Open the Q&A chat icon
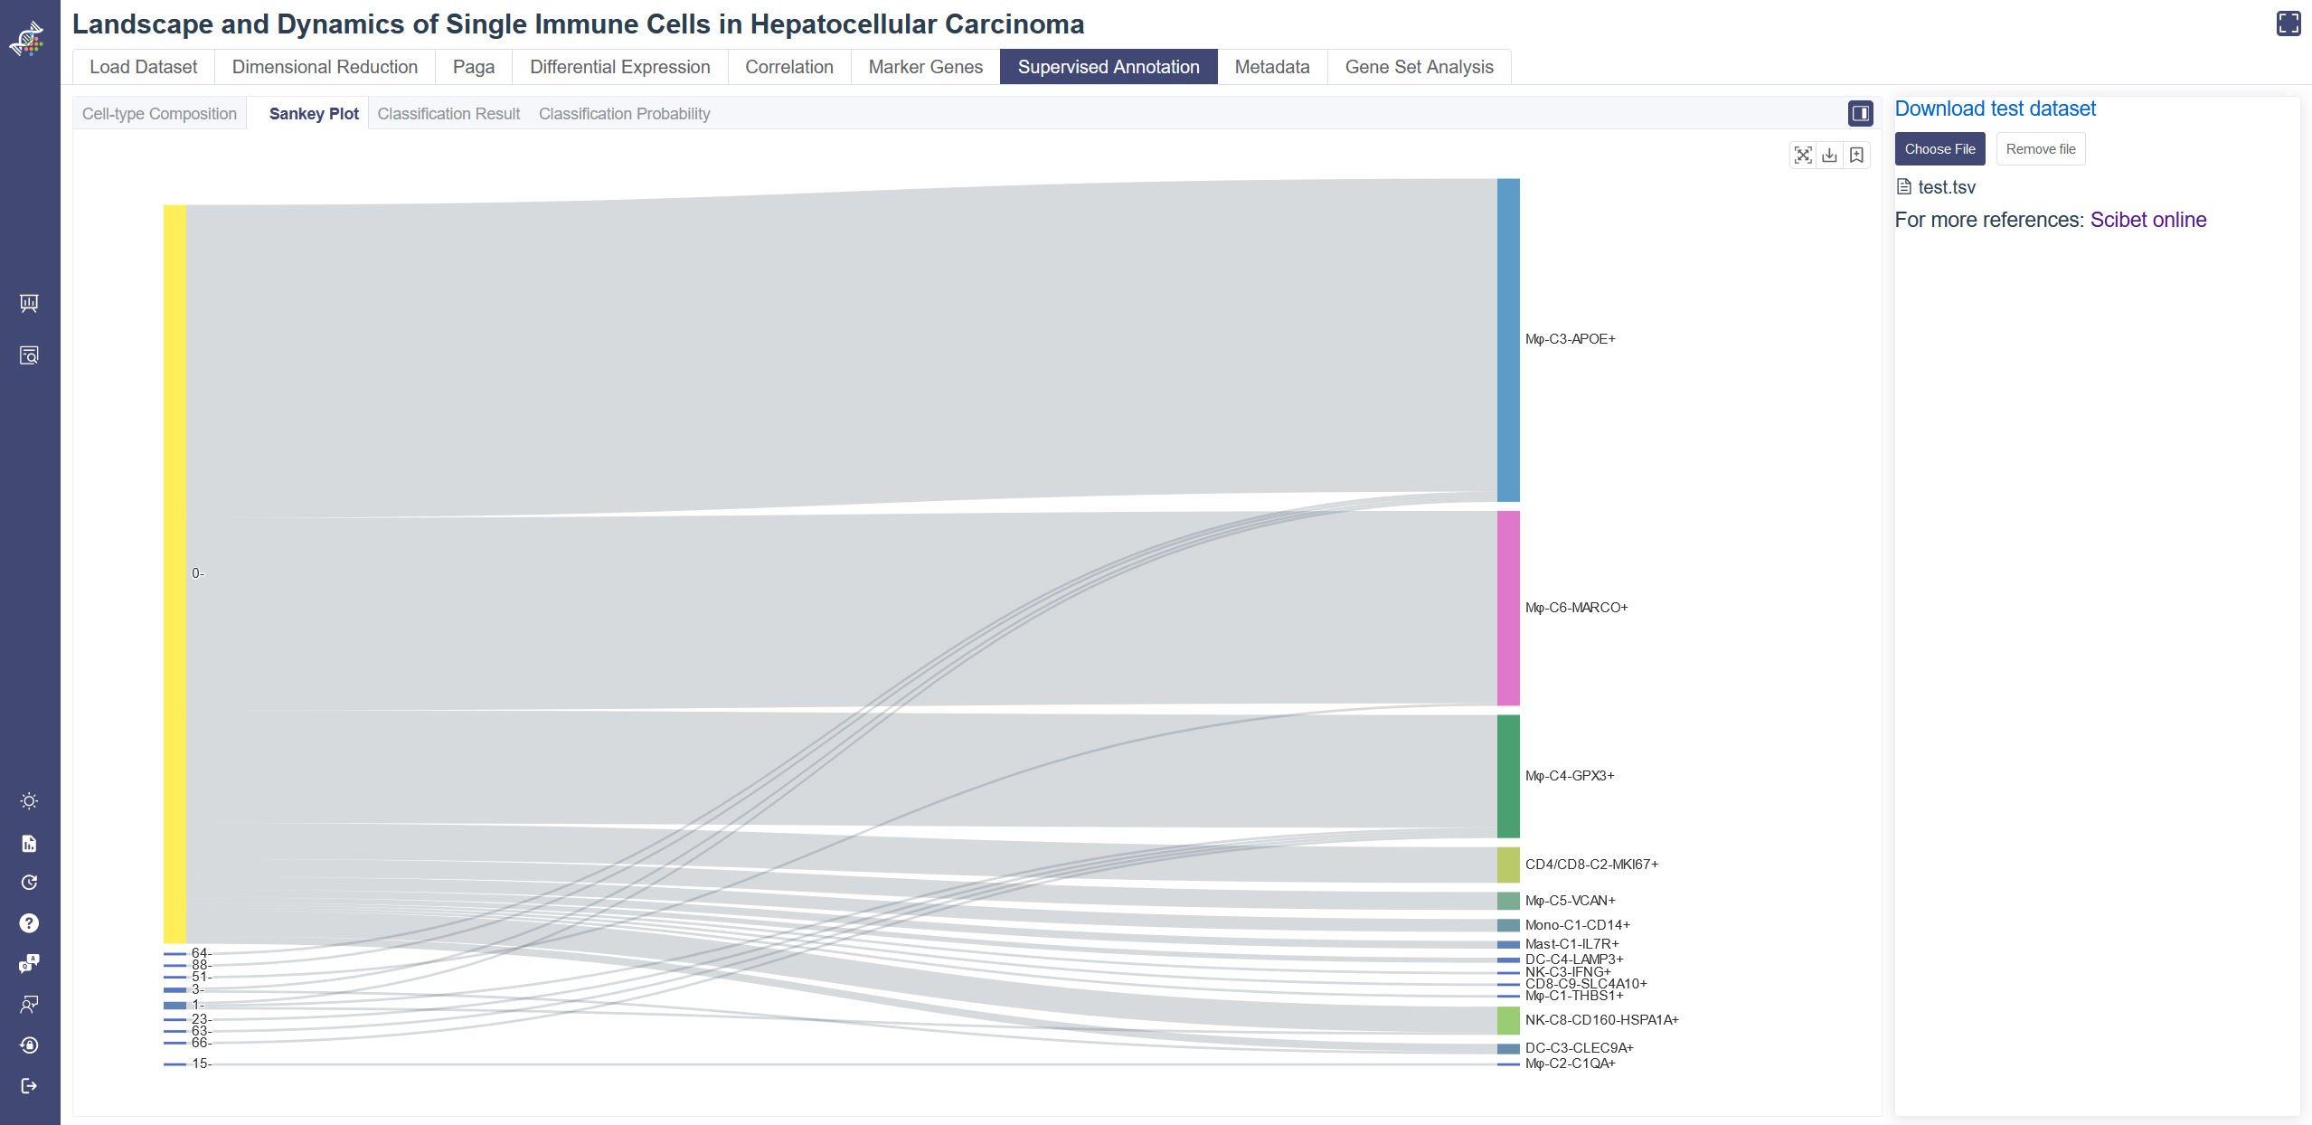2312x1125 pixels. click(29, 963)
